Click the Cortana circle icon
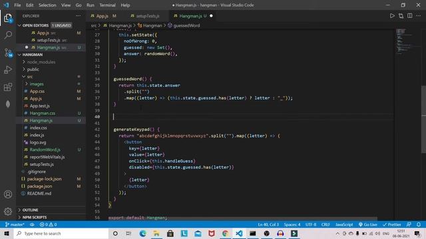 (x=115, y=234)
